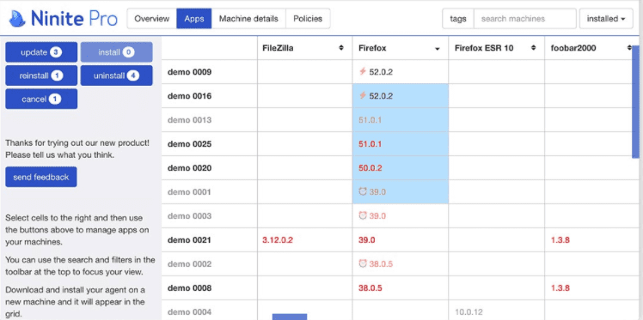Click lightning bolt icon in demo 0016 row

pyautogui.click(x=363, y=96)
